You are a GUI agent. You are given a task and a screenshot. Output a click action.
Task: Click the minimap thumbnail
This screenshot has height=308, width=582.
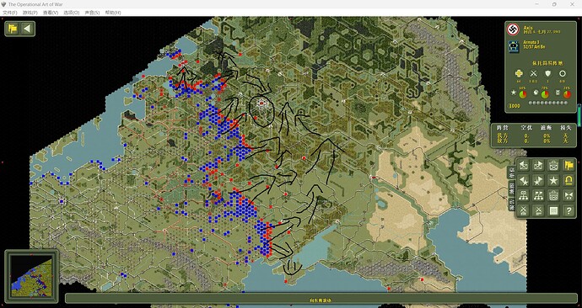click(31, 276)
